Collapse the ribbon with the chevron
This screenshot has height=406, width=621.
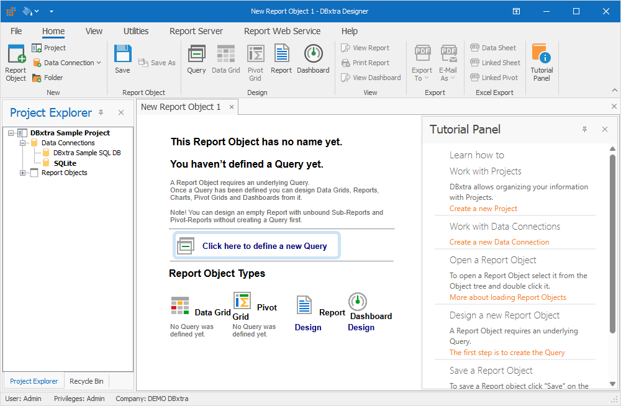(x=614, y=91)
